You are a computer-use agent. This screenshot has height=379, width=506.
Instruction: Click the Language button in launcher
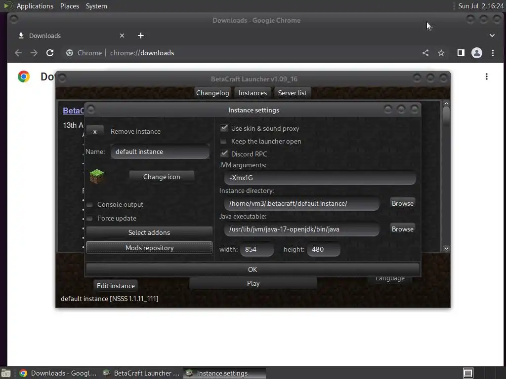[x=390, y=279]
